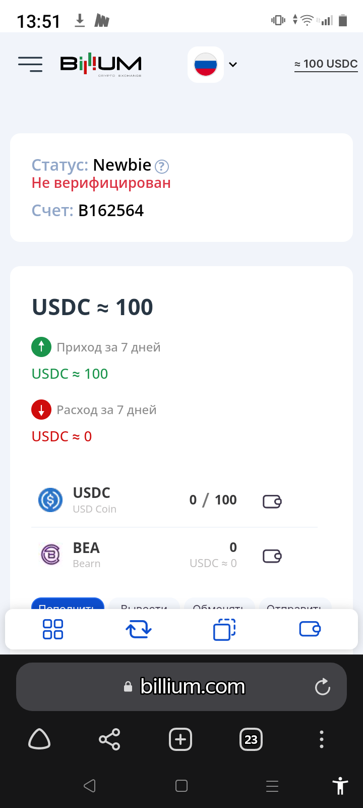The image size is (363, 808).
Task: Expand the language selector chevron
Action: (233, 65)
